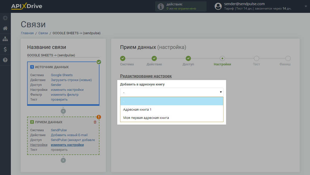
Task: Open help via sidebar question mark icon
Action: point(5,60)
